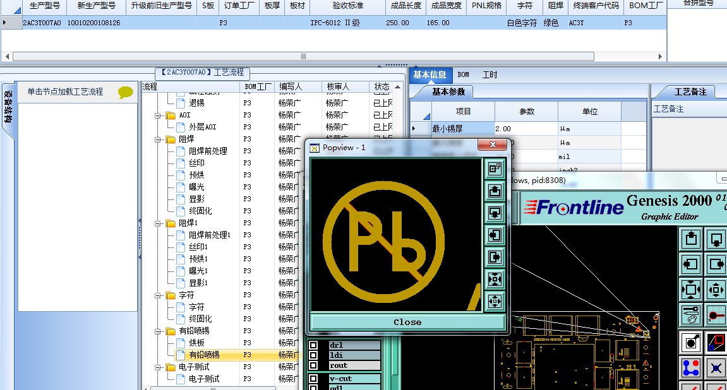727x390 pixels.
Task: Click Genesis Graphic Editor pan right icon
Action: coord(716,264)
